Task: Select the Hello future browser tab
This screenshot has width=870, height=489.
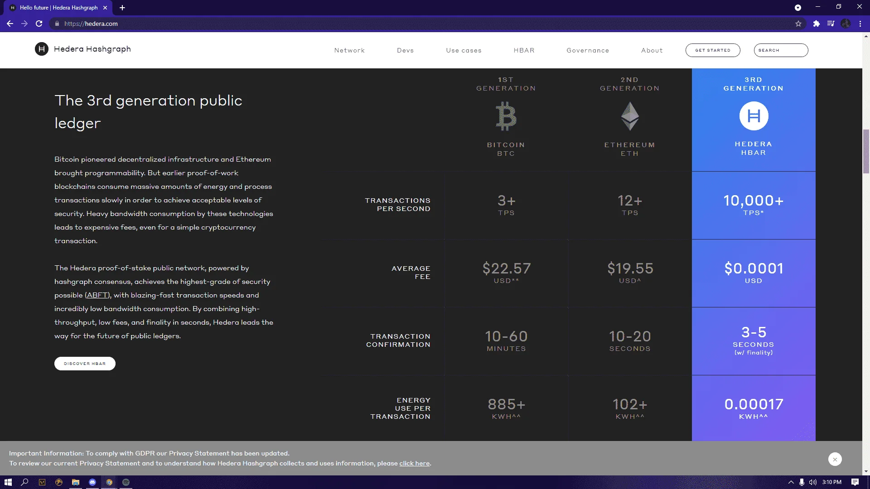Action: click(x=59, y=8)
